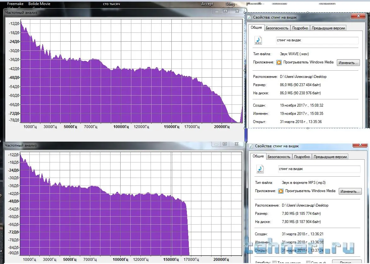Click location path in the MP3 Properties dialog
The image size is (370, 264).
305,206
